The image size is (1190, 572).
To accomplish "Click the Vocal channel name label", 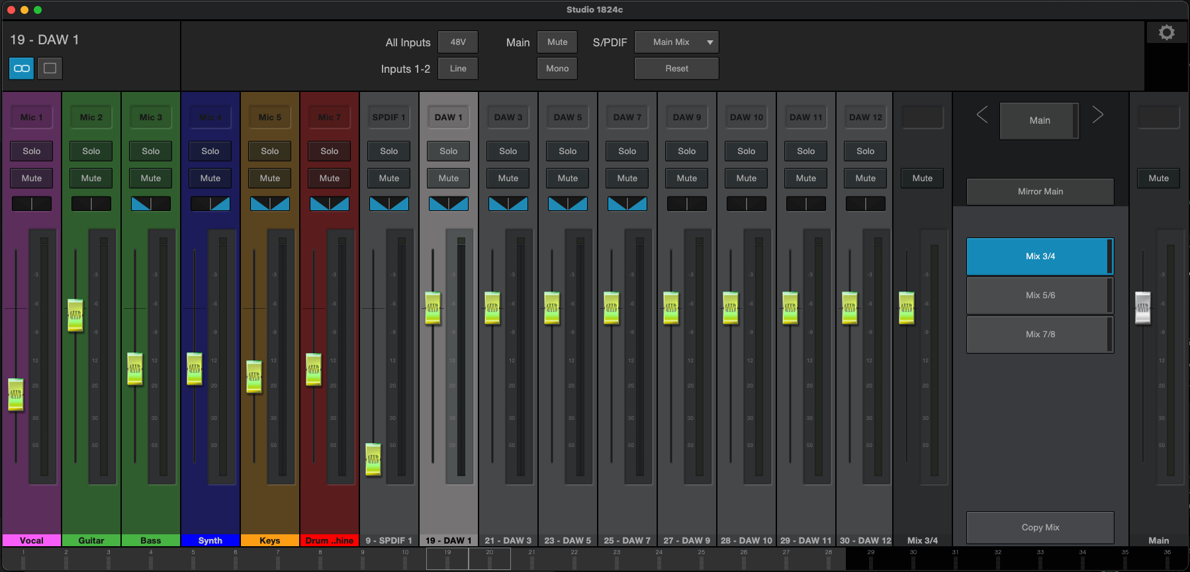I will point(32,540).
